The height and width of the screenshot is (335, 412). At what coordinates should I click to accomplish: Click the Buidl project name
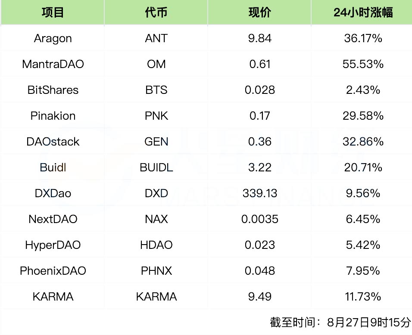[x=53, y=167]
